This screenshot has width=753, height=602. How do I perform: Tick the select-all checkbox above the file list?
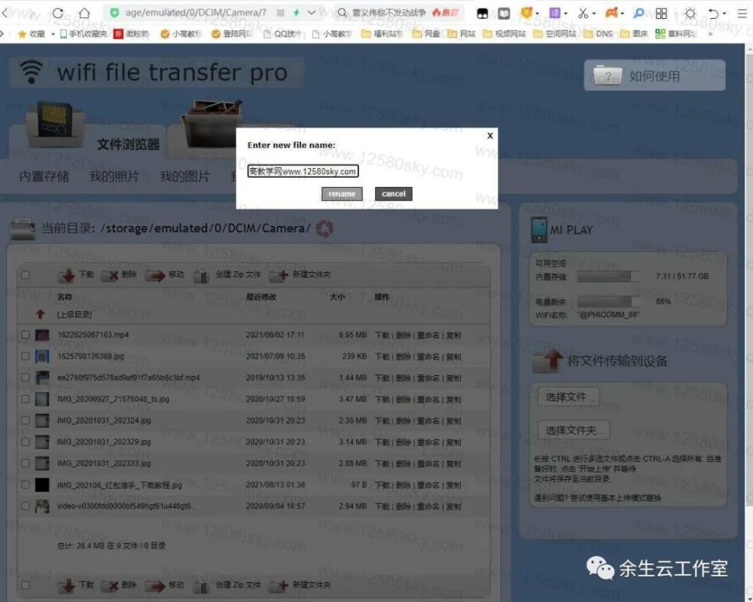coord(26,275)
